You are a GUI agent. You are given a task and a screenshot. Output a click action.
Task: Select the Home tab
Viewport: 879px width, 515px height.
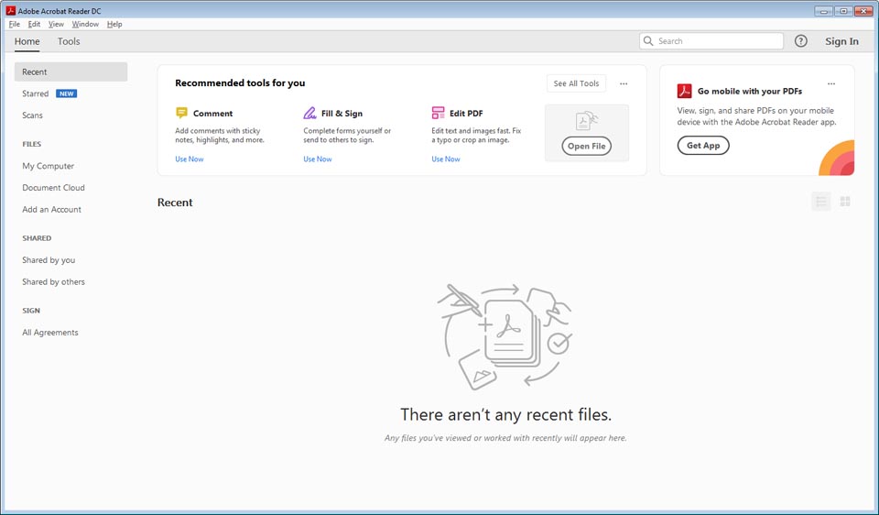(x=27, y=41)
